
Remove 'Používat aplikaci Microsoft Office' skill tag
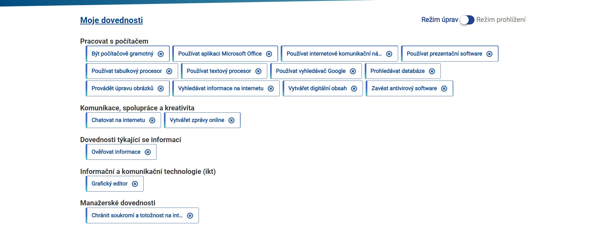click(269, 54)
